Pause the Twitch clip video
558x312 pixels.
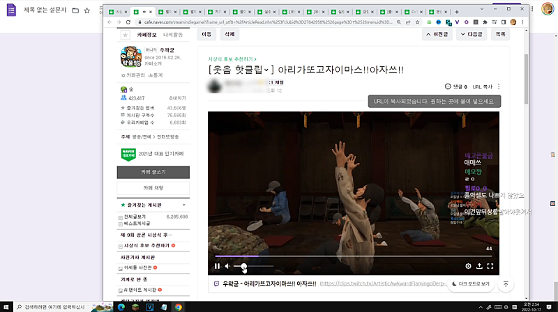click(x=217, y=266)
